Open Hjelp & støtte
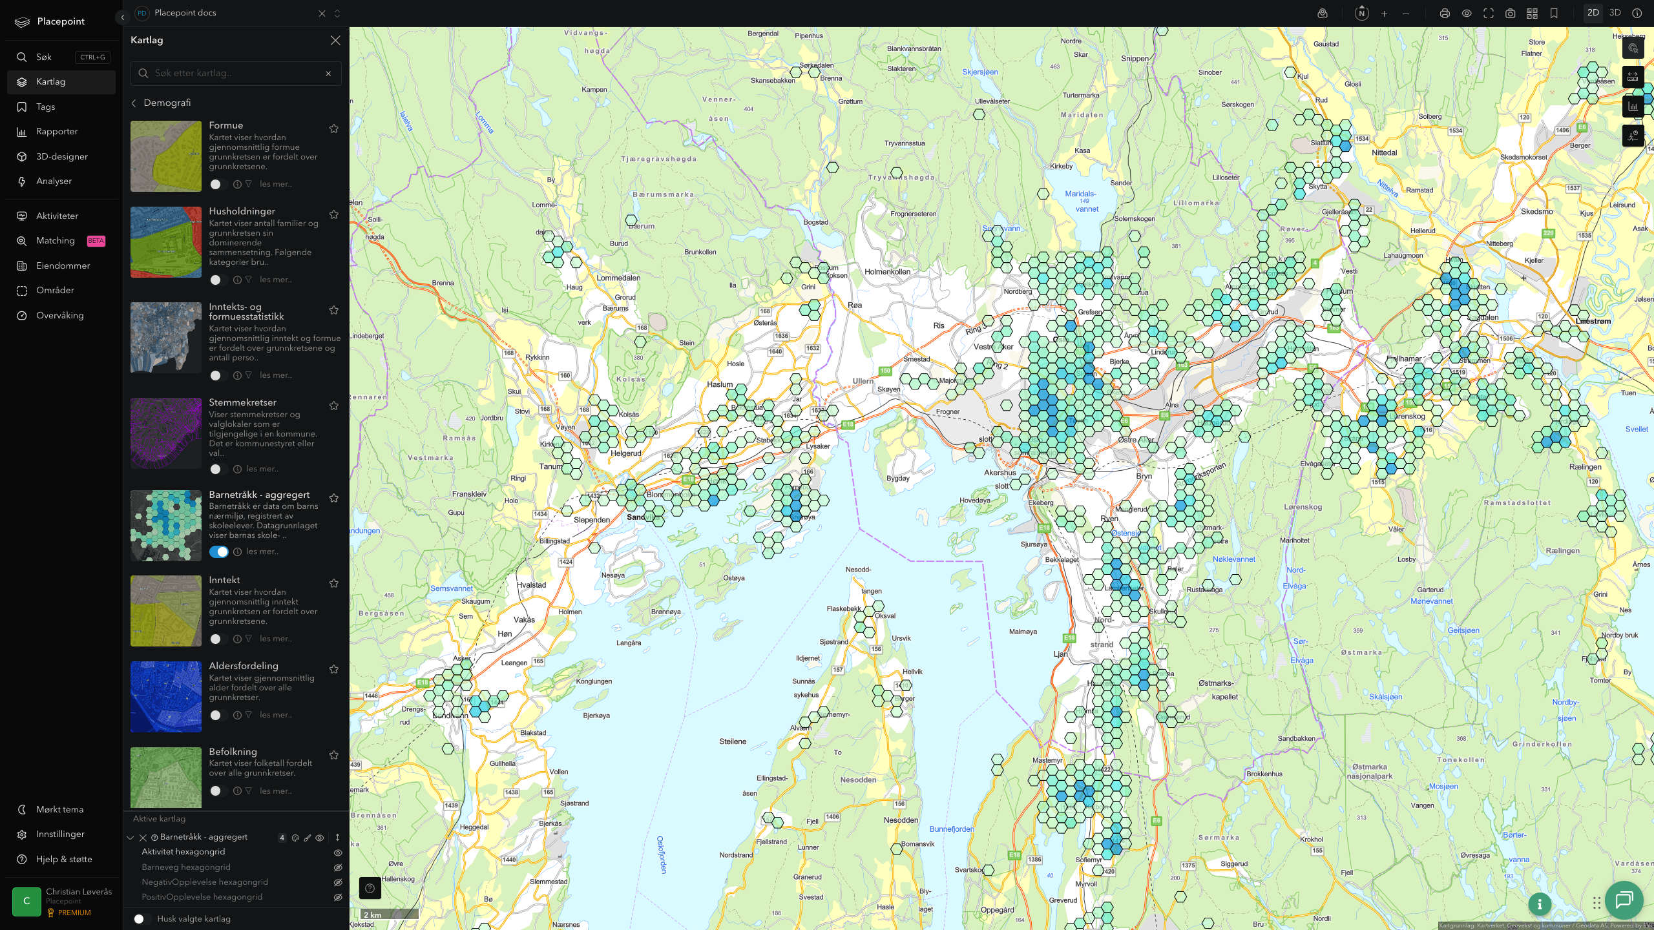This screenshot has height=930, width=1654. 61,859
